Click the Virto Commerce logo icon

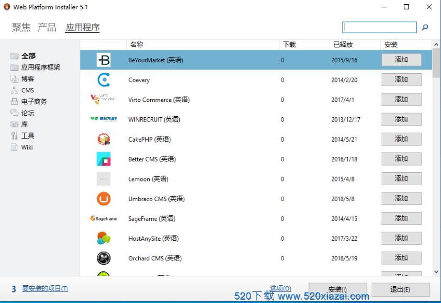[x=103, y=99]
